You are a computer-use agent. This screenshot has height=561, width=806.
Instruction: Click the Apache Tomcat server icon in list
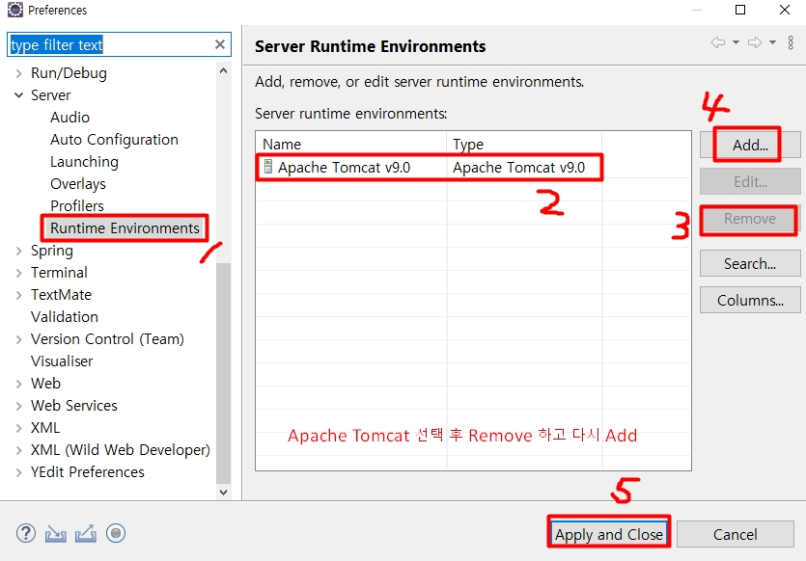point(268,167)
